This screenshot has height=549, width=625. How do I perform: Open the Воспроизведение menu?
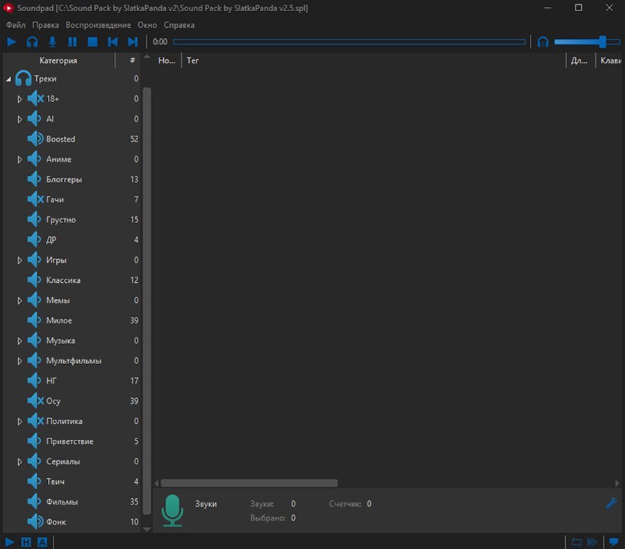pos(98,25)
